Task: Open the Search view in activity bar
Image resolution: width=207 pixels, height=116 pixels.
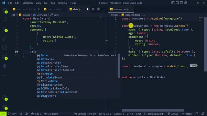Action: point(5,20)
